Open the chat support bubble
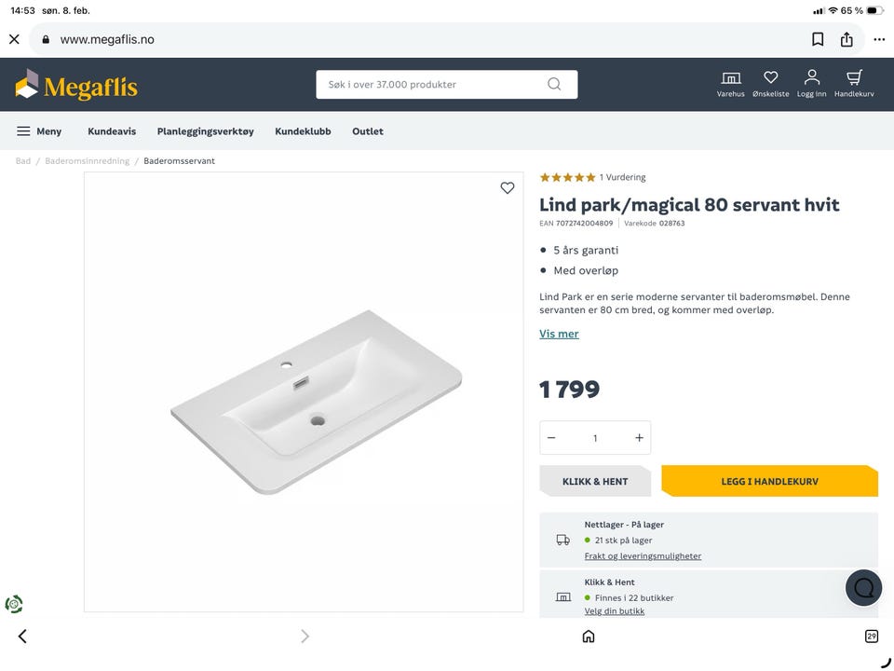 click(863, 587)
